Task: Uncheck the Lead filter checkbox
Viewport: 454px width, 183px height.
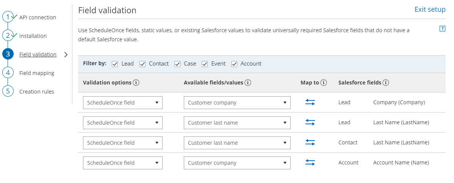Action: pyautogui.click(x=115, y=64)
